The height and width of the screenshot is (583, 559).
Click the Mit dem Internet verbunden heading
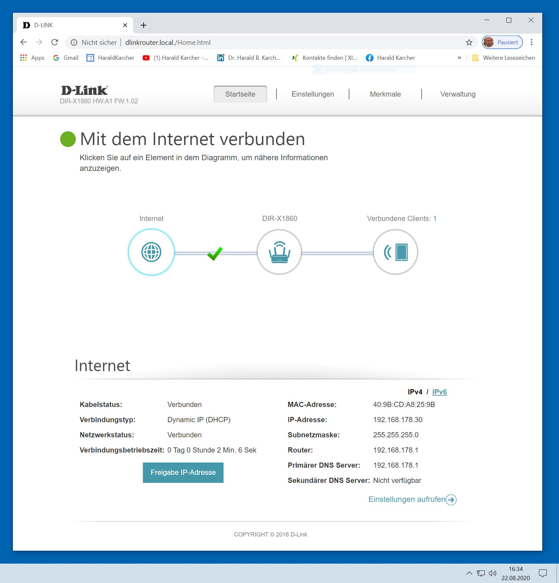193,139
